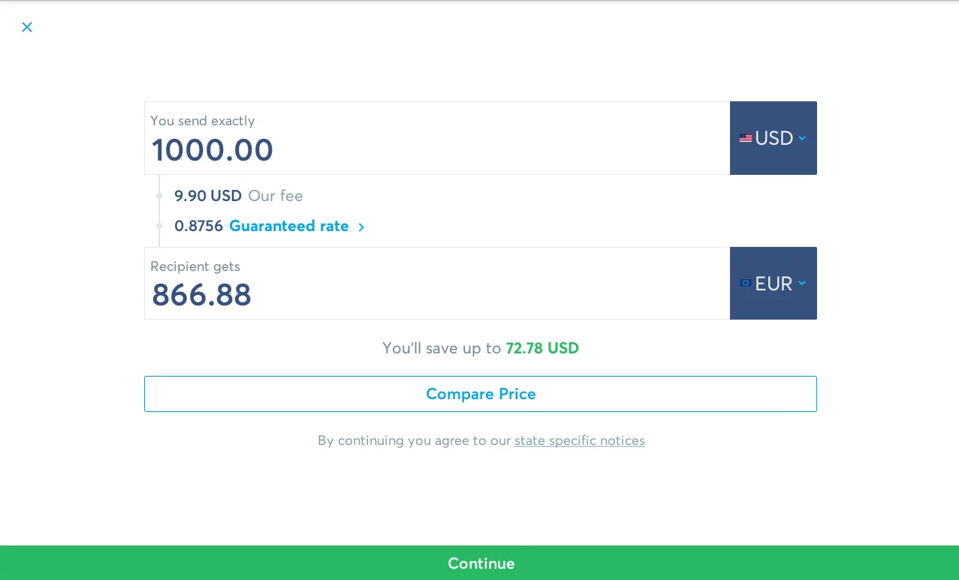The height and width of the screenshot is (580, 959).
Task: Click the chevron arrow beside USD
Action: [x=802, y=138]
